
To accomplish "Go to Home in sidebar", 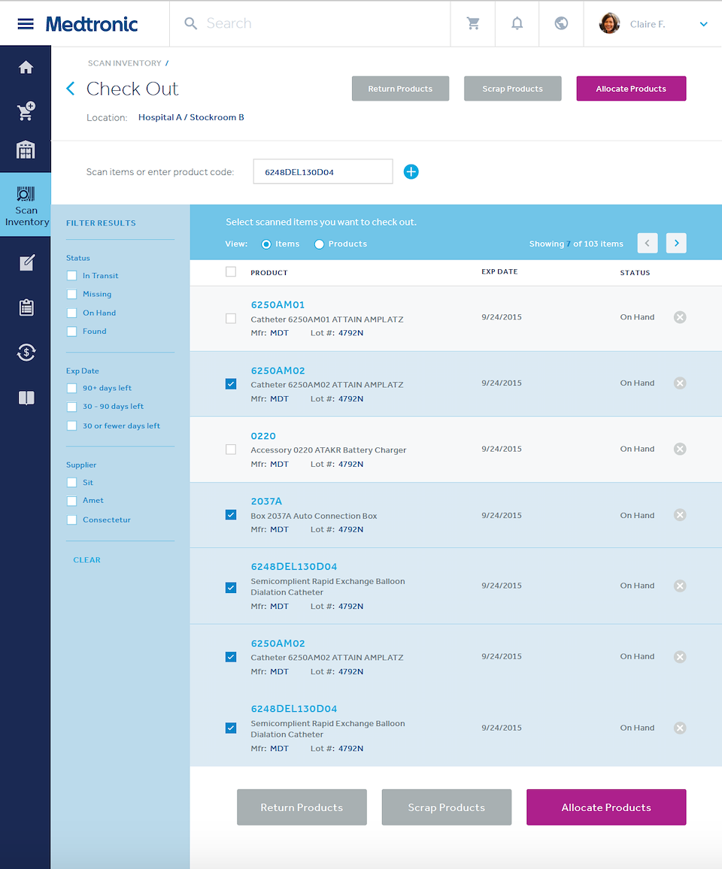I will 26,68.
